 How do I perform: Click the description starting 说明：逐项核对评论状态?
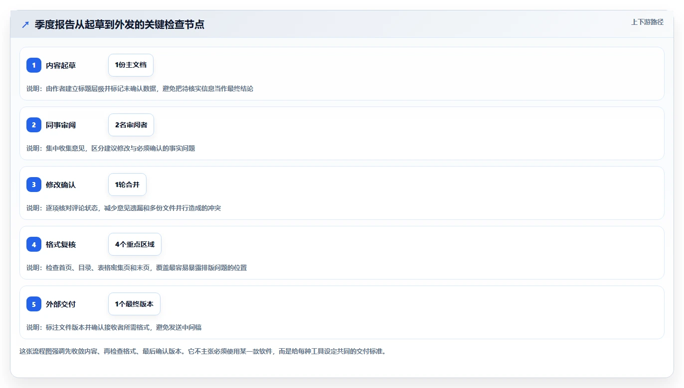pyautogui.click(x=124, y=208)
